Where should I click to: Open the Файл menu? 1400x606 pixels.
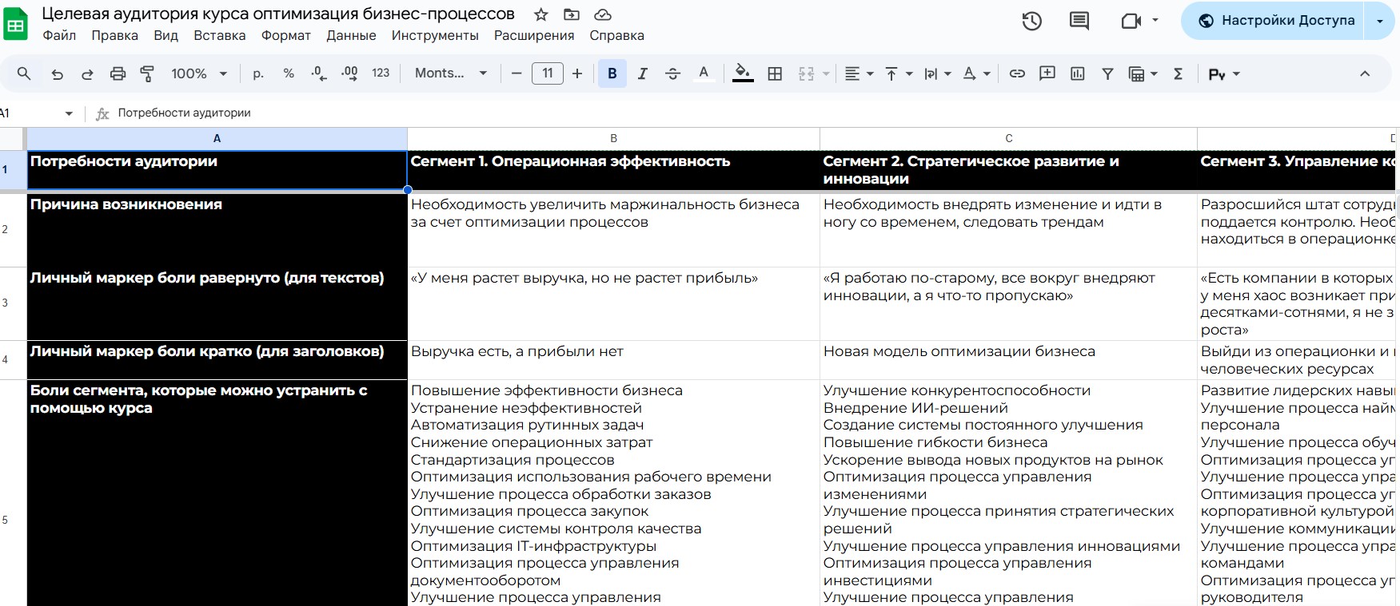[x=59, y=35]
